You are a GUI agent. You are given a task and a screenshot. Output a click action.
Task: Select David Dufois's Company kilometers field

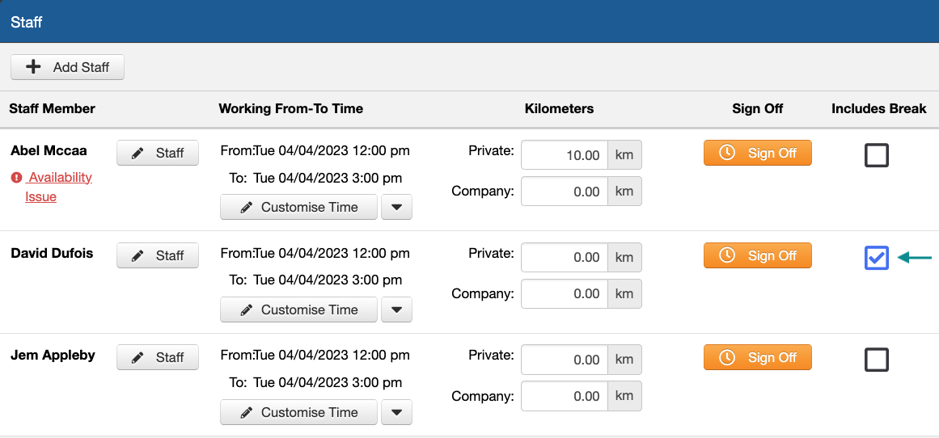[564, 294]
